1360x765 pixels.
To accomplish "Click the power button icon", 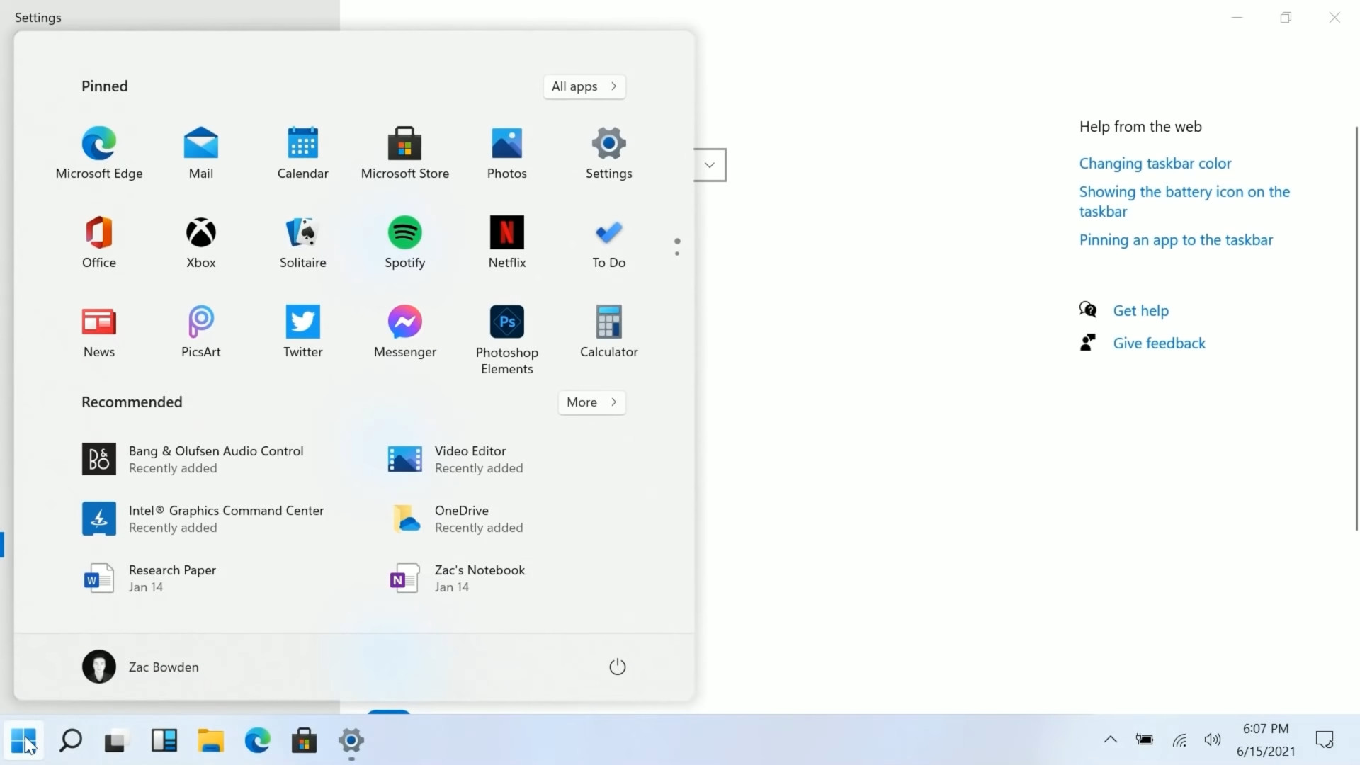I will tap(618, 667).
